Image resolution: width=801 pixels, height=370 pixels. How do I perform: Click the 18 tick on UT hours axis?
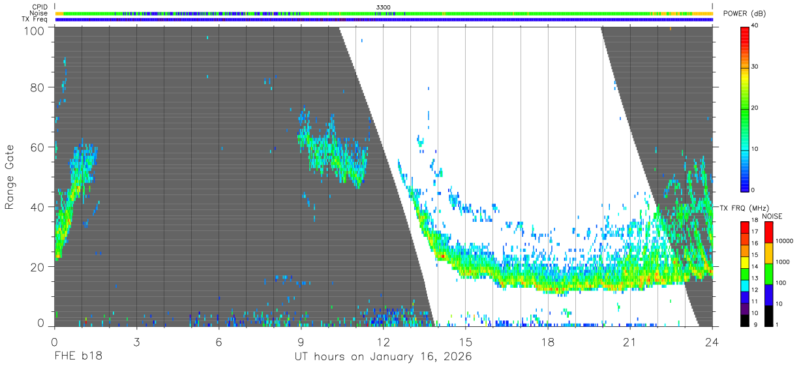click(x=548, y=341)
